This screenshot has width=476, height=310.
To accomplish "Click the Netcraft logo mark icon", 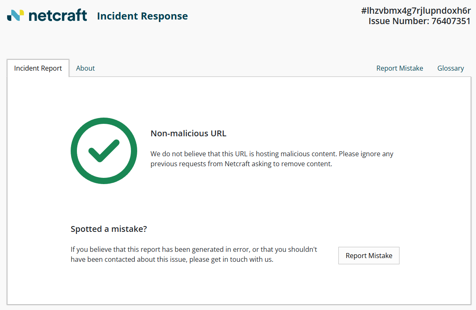I will coord(15,15).
